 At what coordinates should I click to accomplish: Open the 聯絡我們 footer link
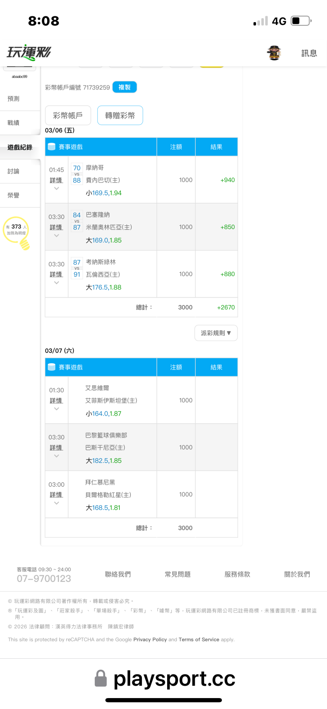pos(118,574)
